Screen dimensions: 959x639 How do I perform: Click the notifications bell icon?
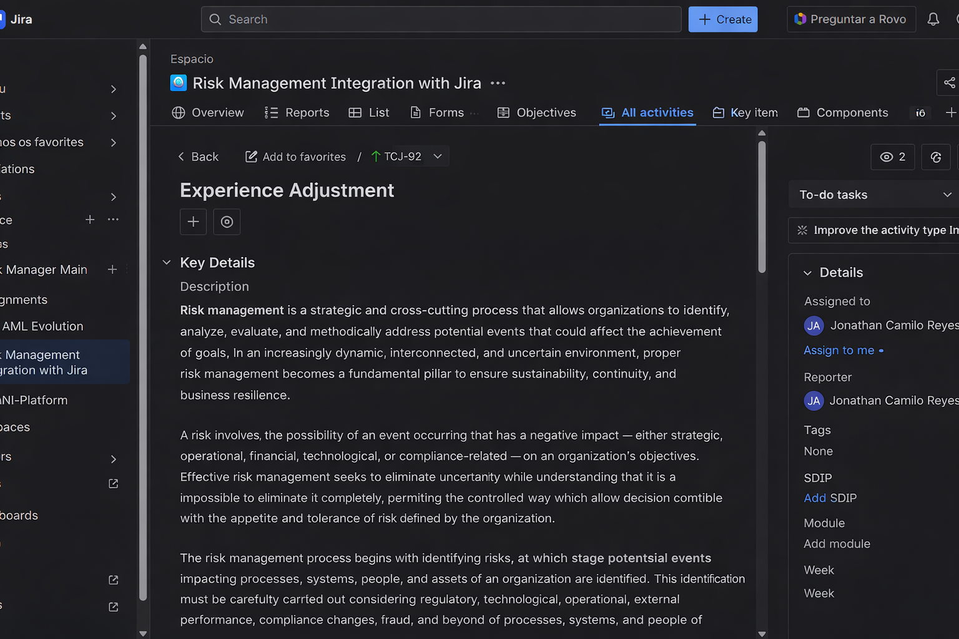[933, 19]
